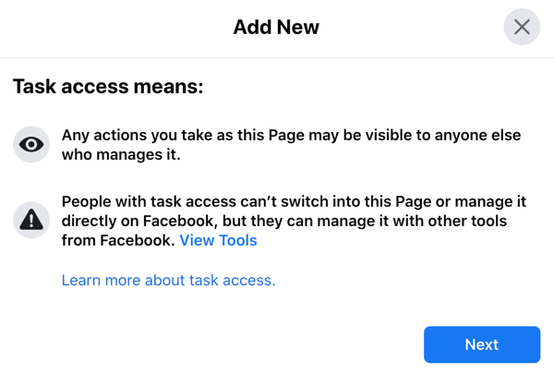Screen dimensions: 554x373
Task: Click the Add New dialog title
Action: 276,27
